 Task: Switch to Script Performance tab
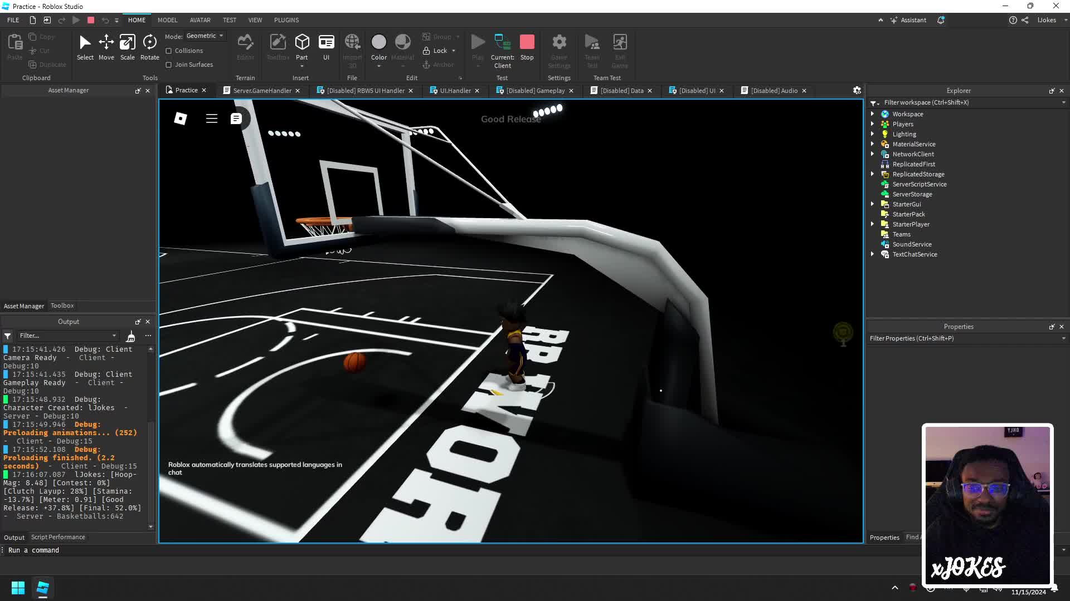pos(58,537)
